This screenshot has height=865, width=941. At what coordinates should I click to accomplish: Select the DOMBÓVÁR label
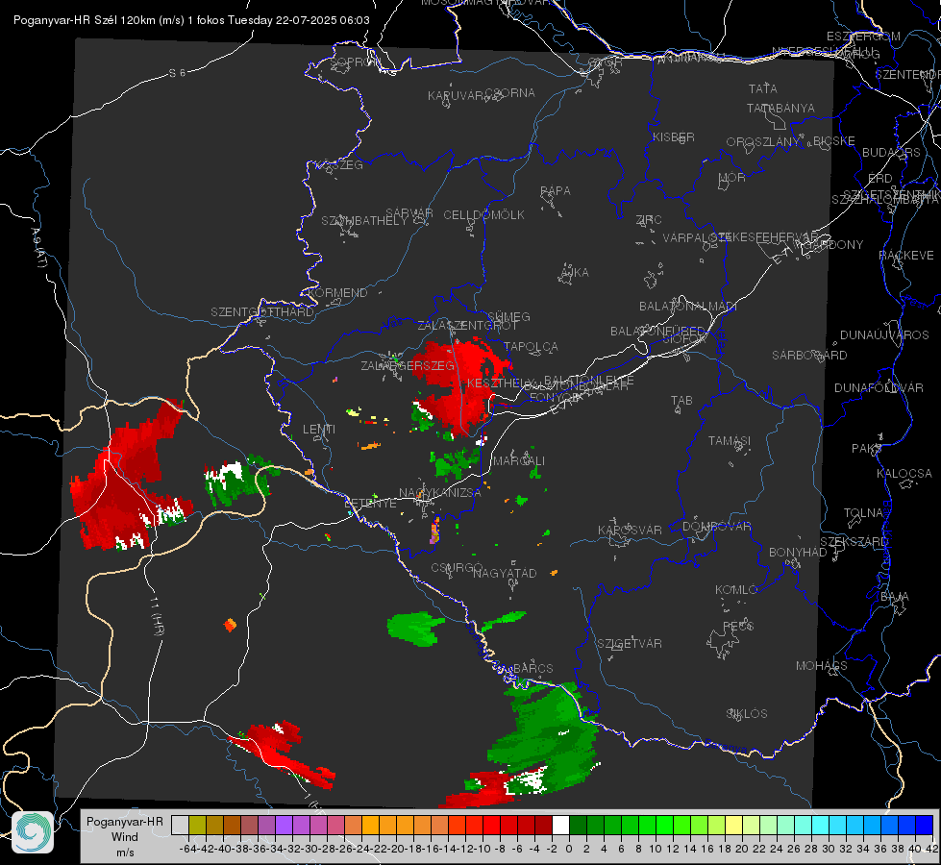pyautogui.click(x=716, y=527)
